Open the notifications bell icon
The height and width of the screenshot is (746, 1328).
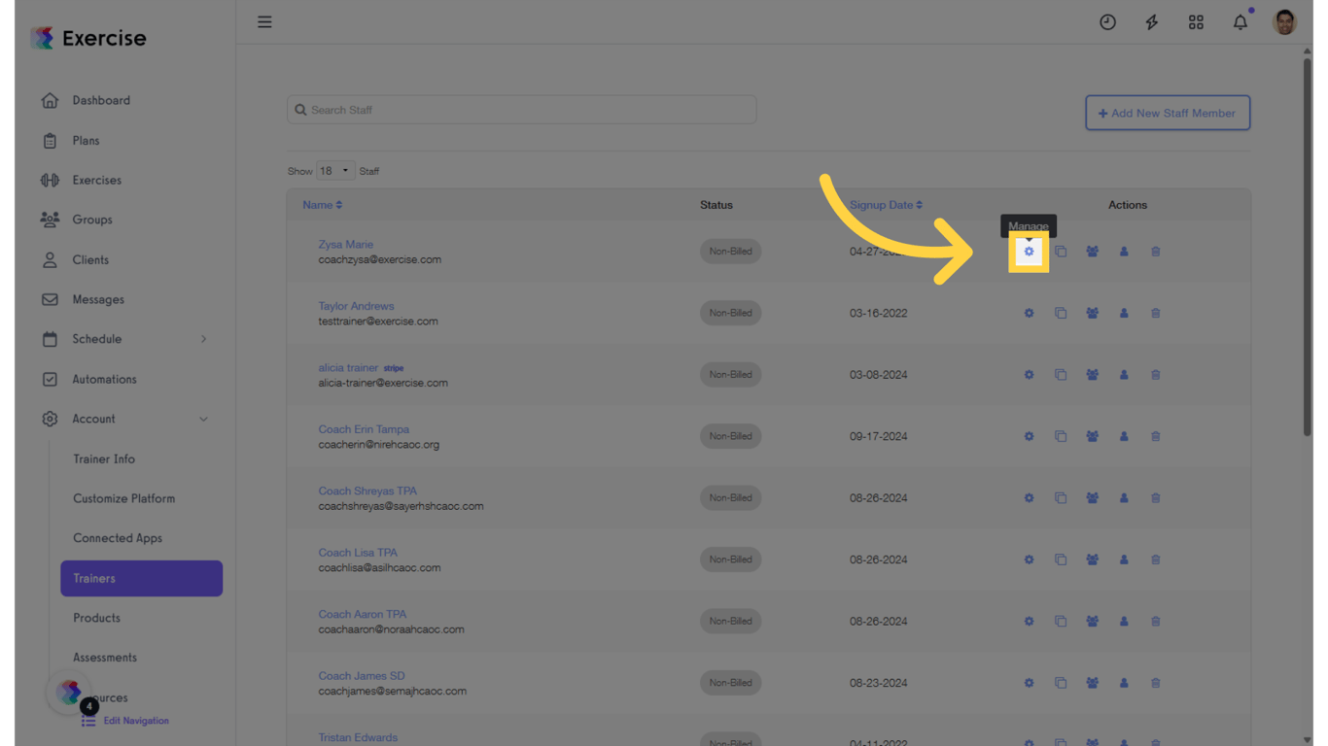pos(1240,21)
